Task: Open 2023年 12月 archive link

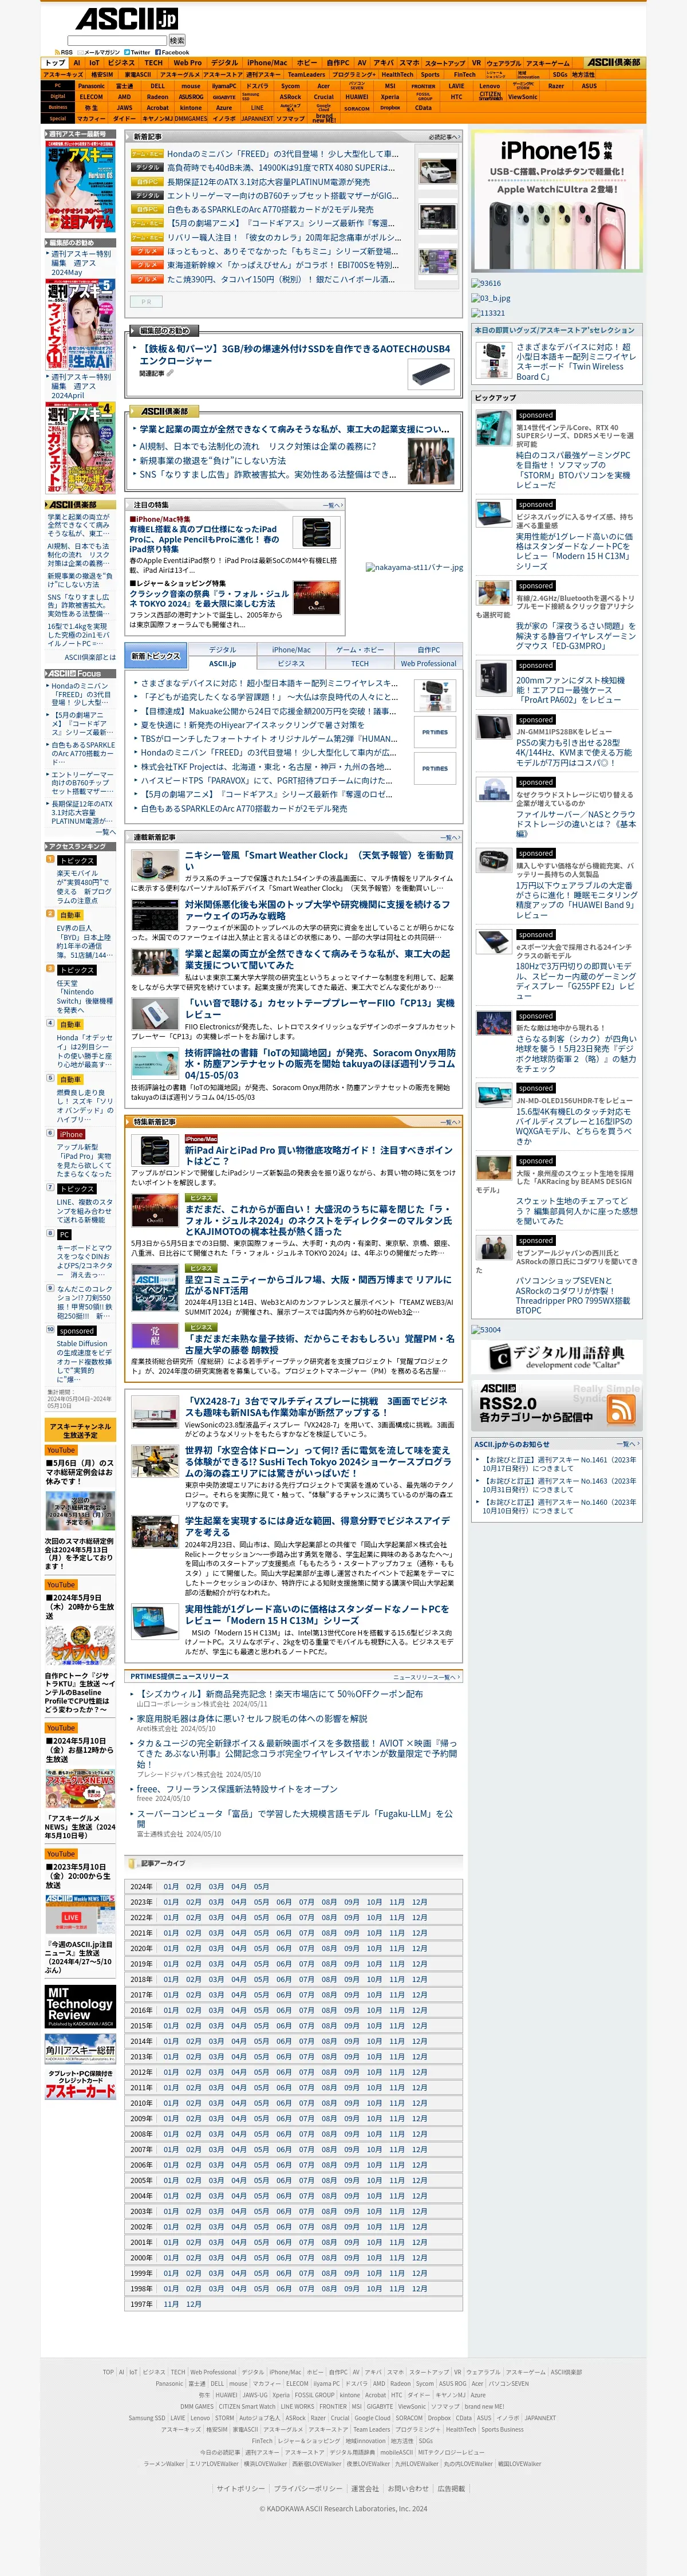Action: point(419,1902)
